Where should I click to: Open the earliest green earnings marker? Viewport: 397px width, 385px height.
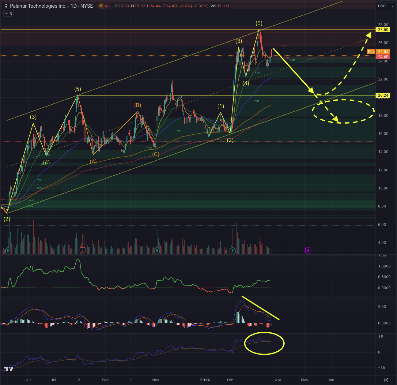coord(8,250)
